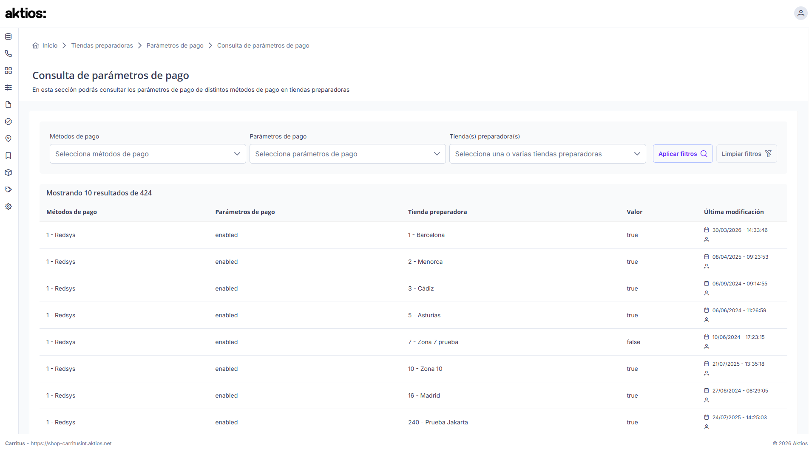Viewport: 809px width, 449px height.
Task: Click Consulta de parámetros de pago breadcrumb
Action: pyautogui.click(x=263, y=45)
